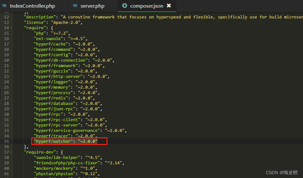303x178 pixels.
Task: Click the "hyperf/config" package name
Action: point(52,55)
